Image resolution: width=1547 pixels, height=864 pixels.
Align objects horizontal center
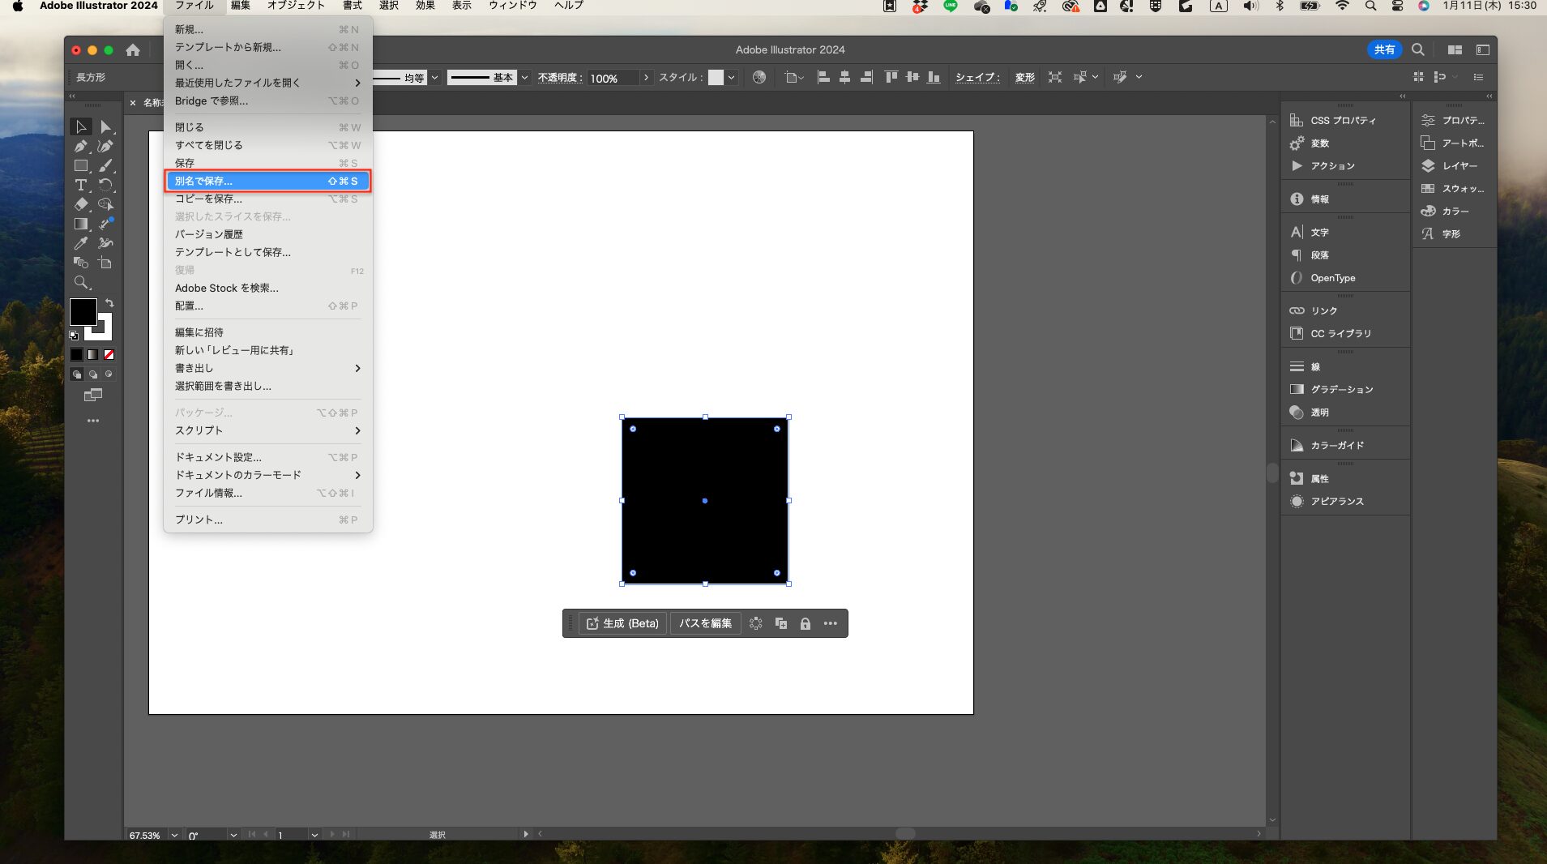click(844, 77)
